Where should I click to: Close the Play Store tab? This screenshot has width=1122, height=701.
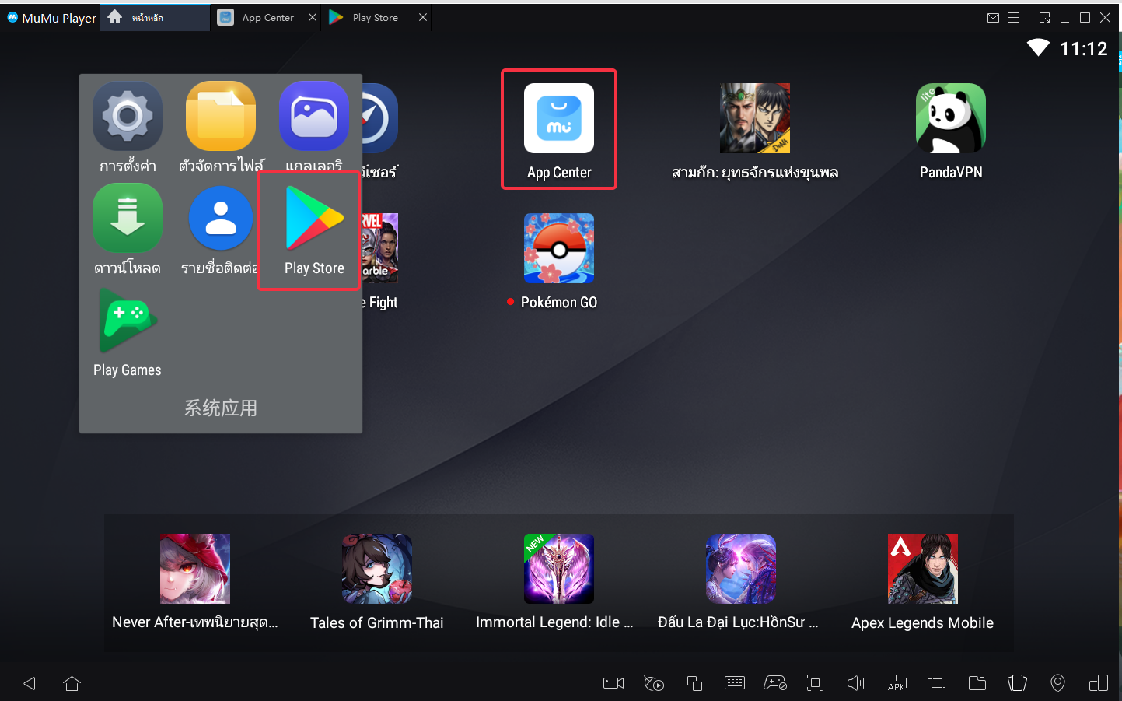point(422,18)
